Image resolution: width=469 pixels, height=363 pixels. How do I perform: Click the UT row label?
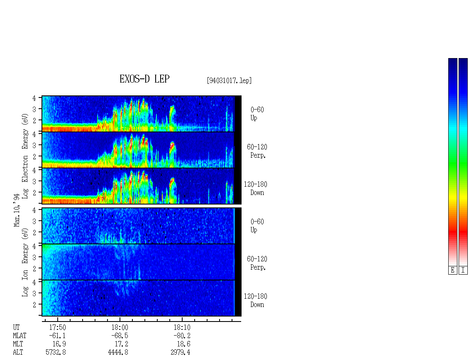[17, 327]
